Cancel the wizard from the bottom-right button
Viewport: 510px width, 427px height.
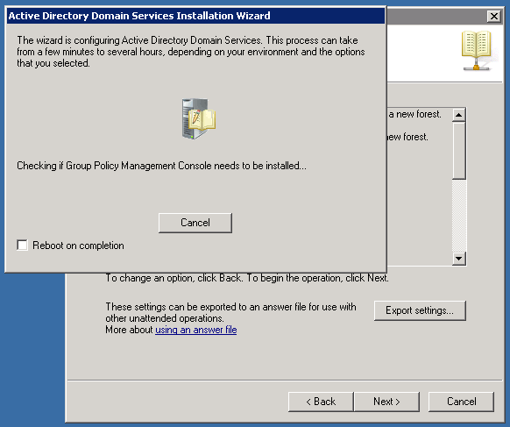(461, 402)
